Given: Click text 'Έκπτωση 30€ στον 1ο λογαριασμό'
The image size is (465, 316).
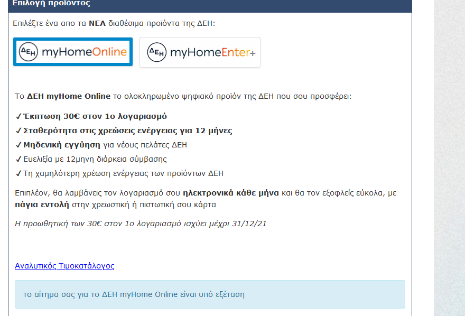Looking at the screenshot, I should point(95,116).
